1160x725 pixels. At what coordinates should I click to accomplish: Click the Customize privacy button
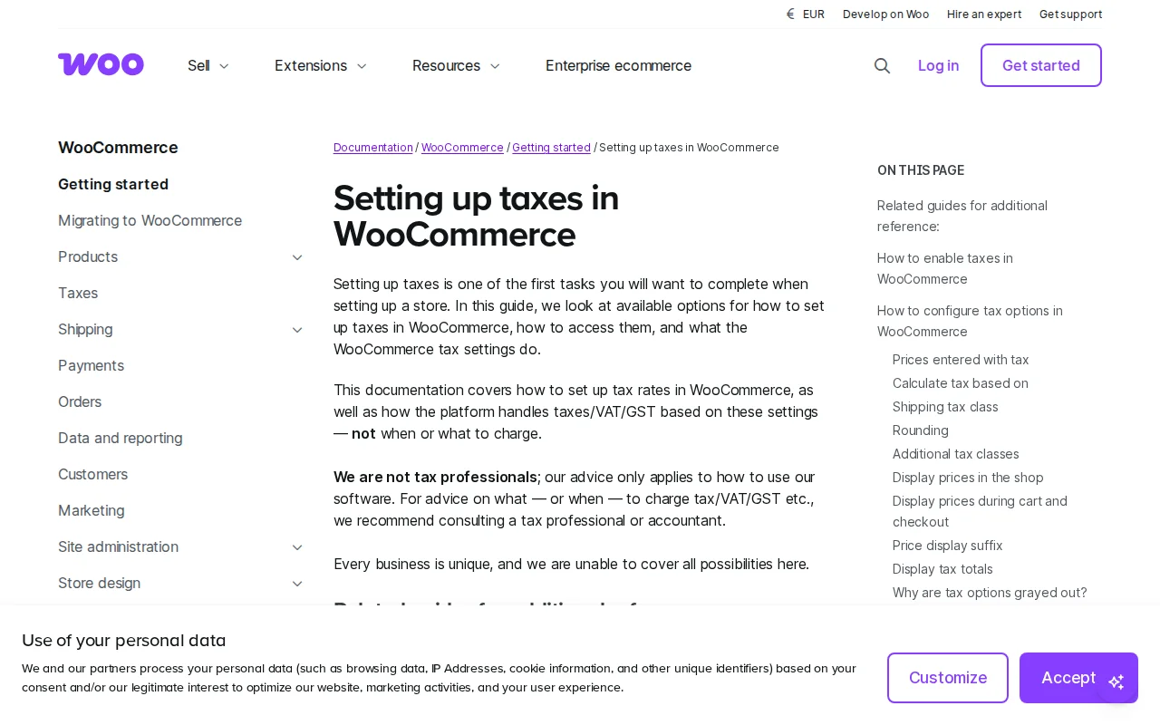(948, 678)
